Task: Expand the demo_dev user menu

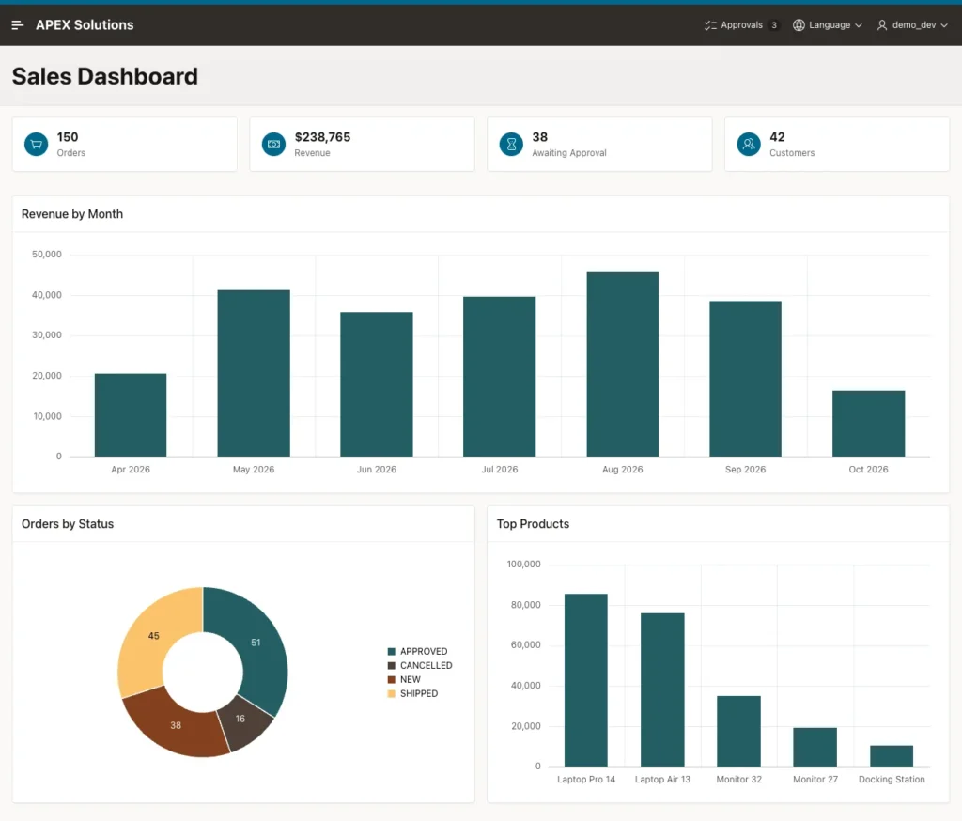Action: tap(912, 25)
